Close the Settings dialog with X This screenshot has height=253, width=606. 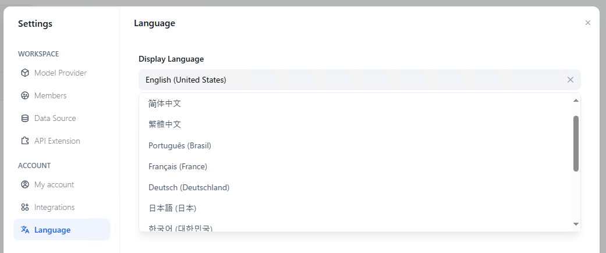tap(588, 23)
